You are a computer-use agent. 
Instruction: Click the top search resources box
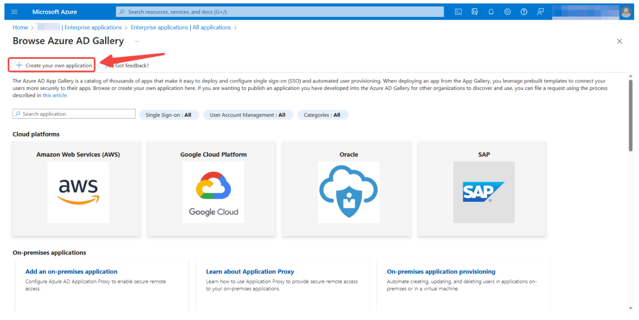(x=280, y=12)
